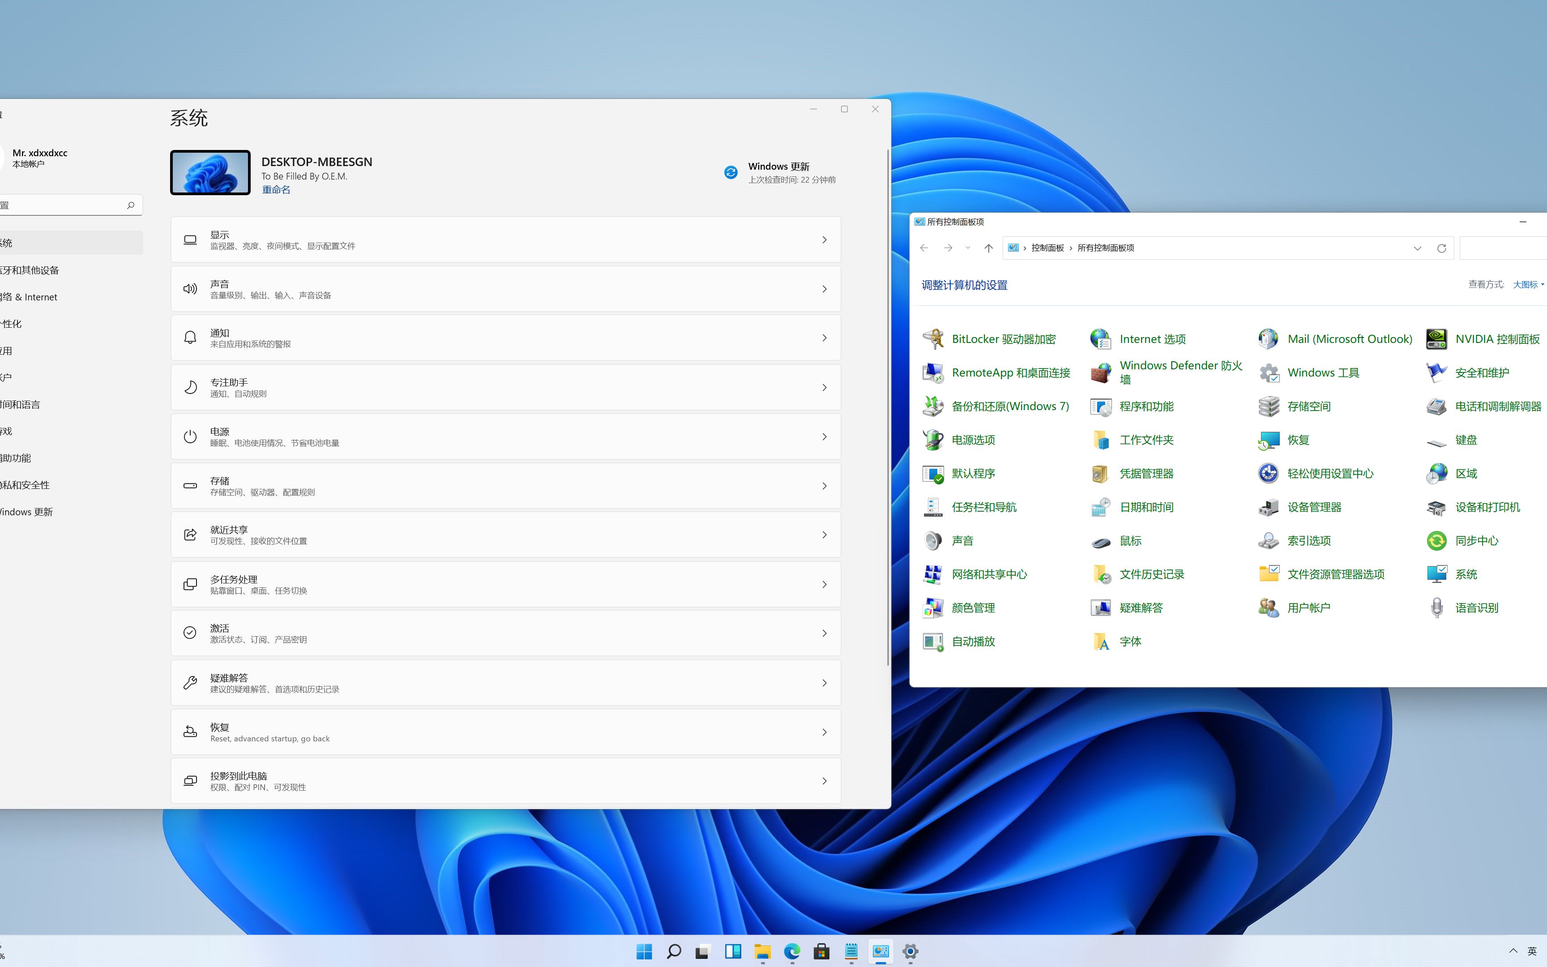1547x967 pixels.
Task: Open 存储 settings row
Action: tap(506, 486)
